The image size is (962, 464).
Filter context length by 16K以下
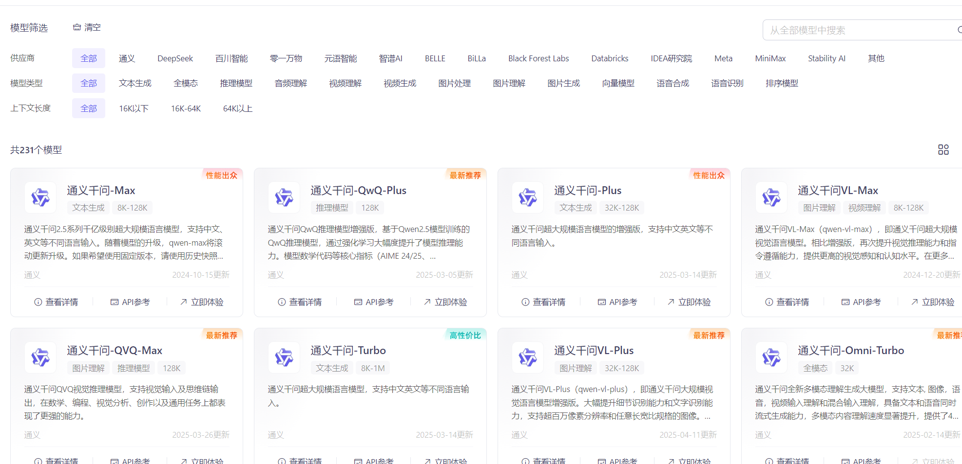coord(134,108)
